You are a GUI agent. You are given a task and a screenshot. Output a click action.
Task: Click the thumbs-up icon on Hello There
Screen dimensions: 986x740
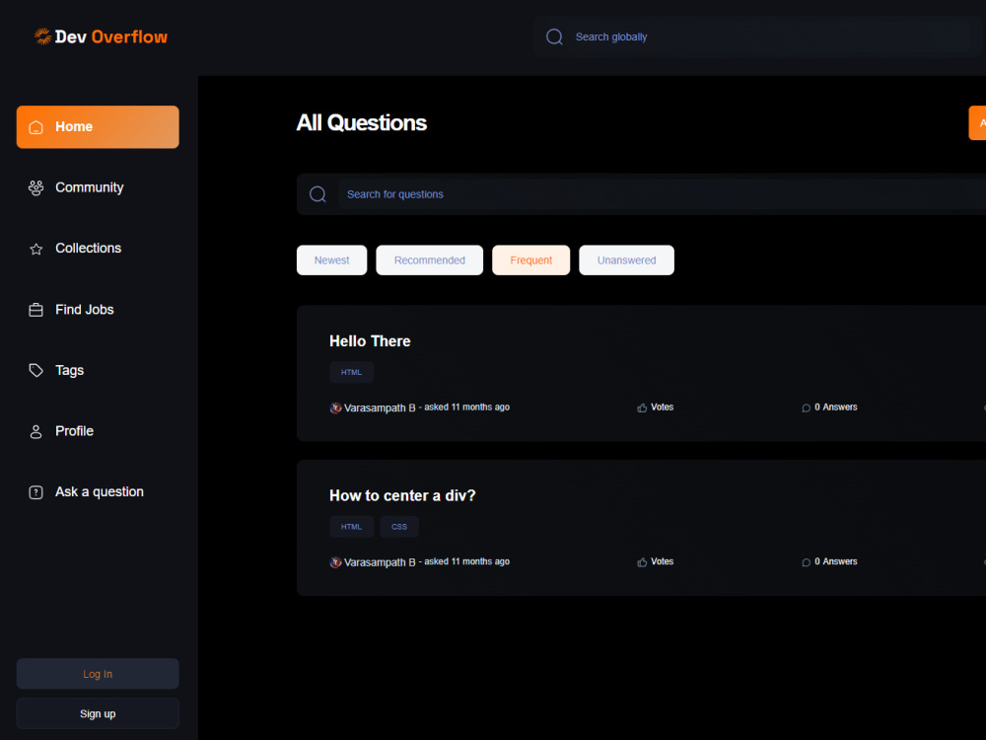click(642, 407)
